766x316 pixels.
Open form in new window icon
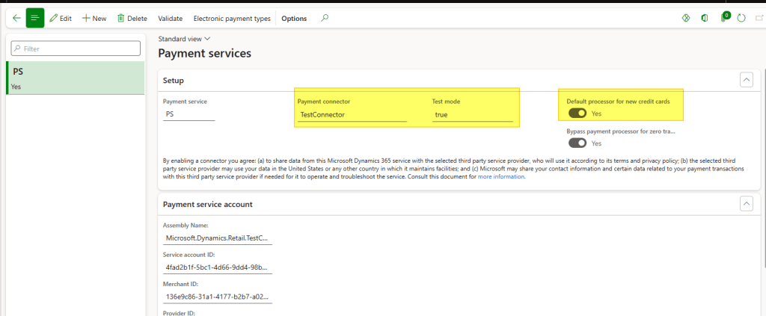(x=759, y=18)
